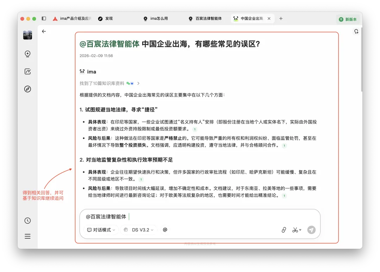Open citation 1 after 精准结论

pyautogui.click(x=284, y=196)
